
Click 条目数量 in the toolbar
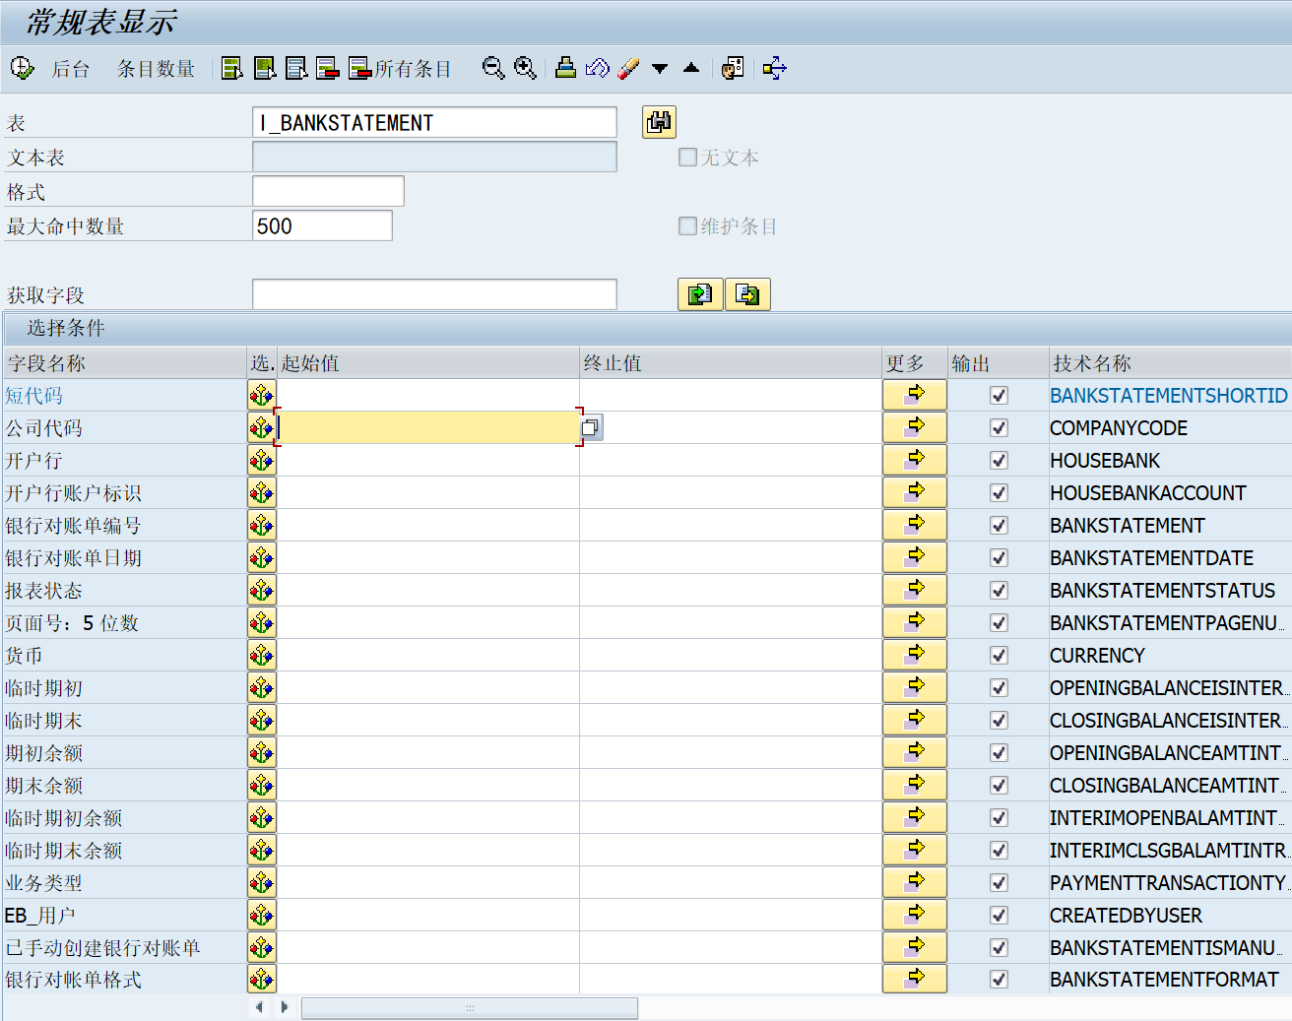156,69
